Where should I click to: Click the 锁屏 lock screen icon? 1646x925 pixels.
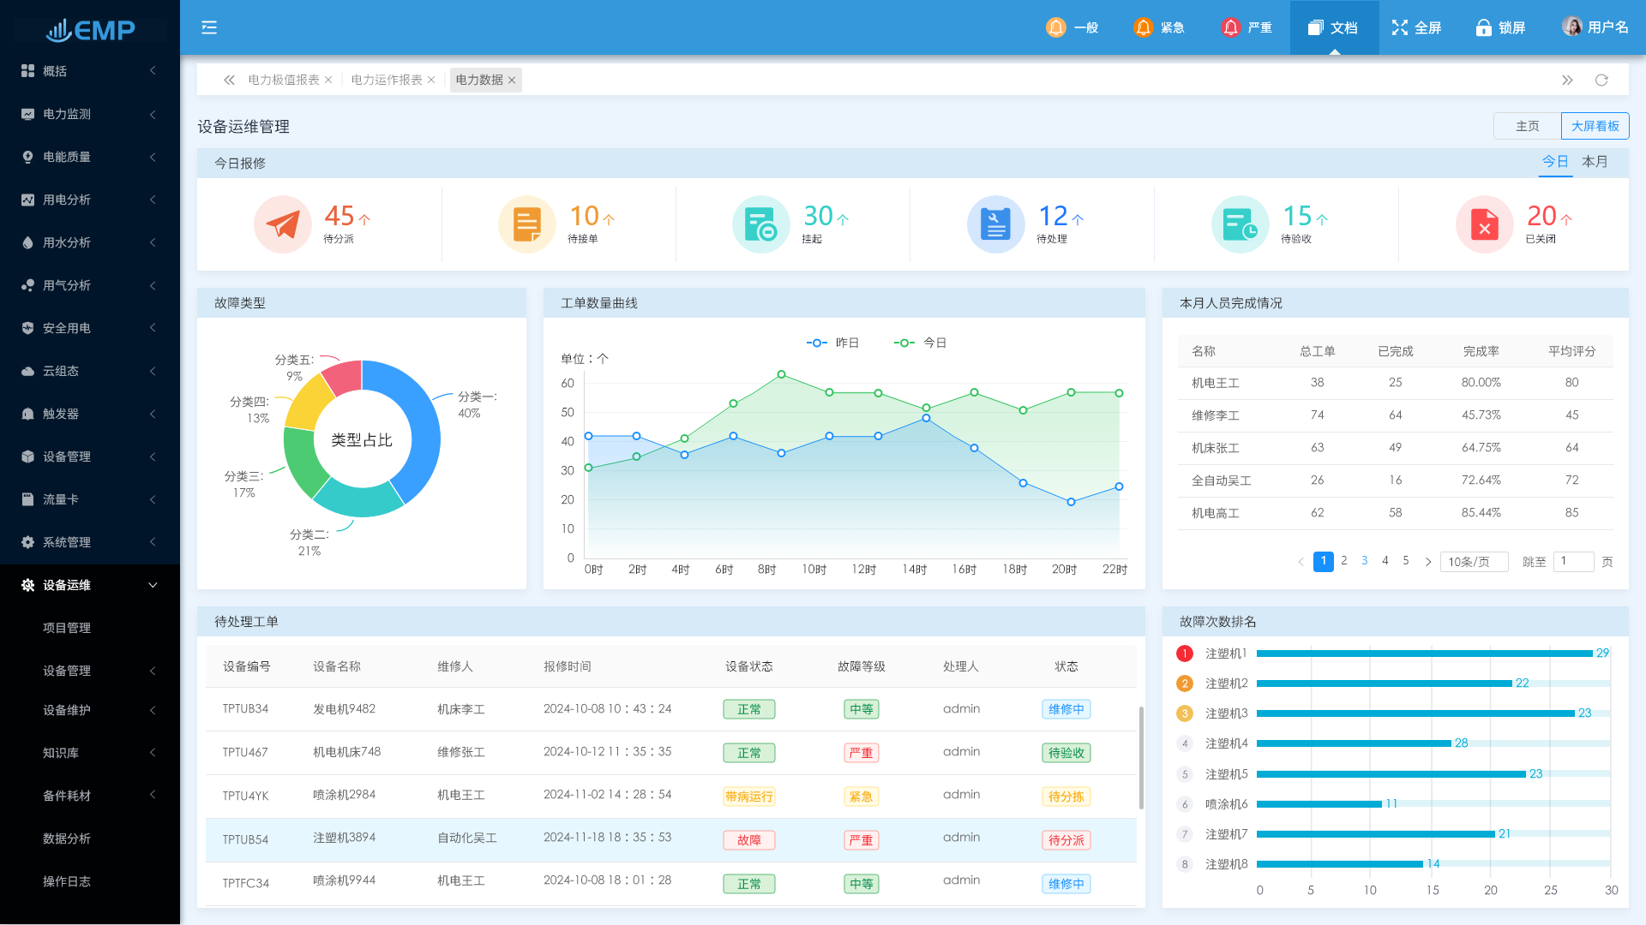pyautogui.click(x=1483, y=27)
